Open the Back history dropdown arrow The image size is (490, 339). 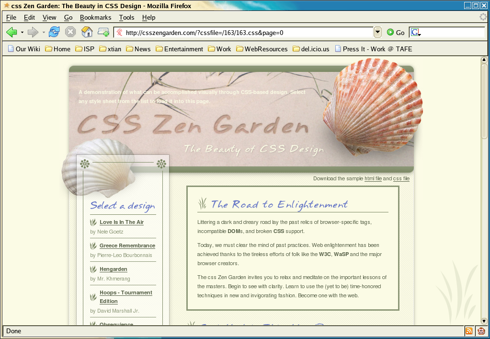coord(22,32)
